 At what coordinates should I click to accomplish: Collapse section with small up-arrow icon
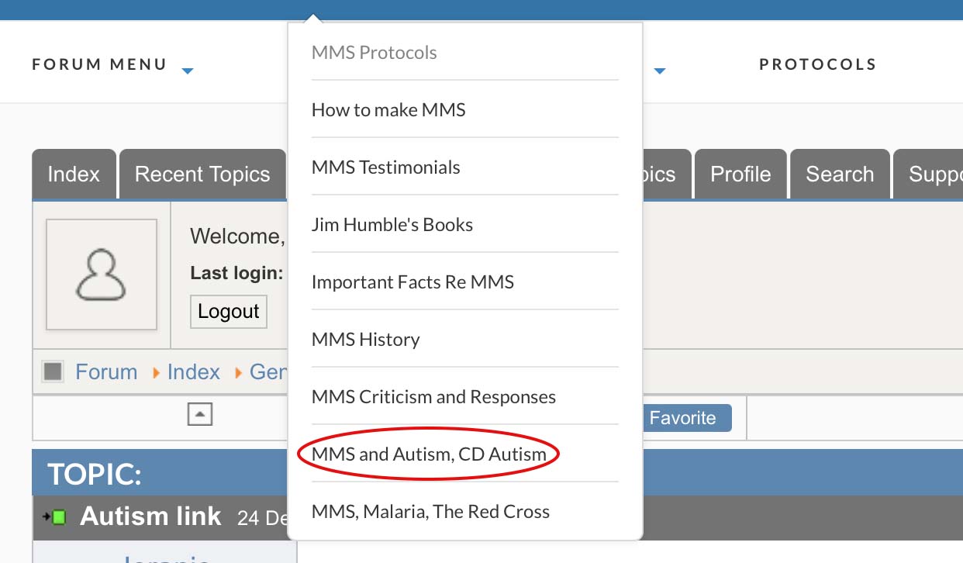pos(199,416)
